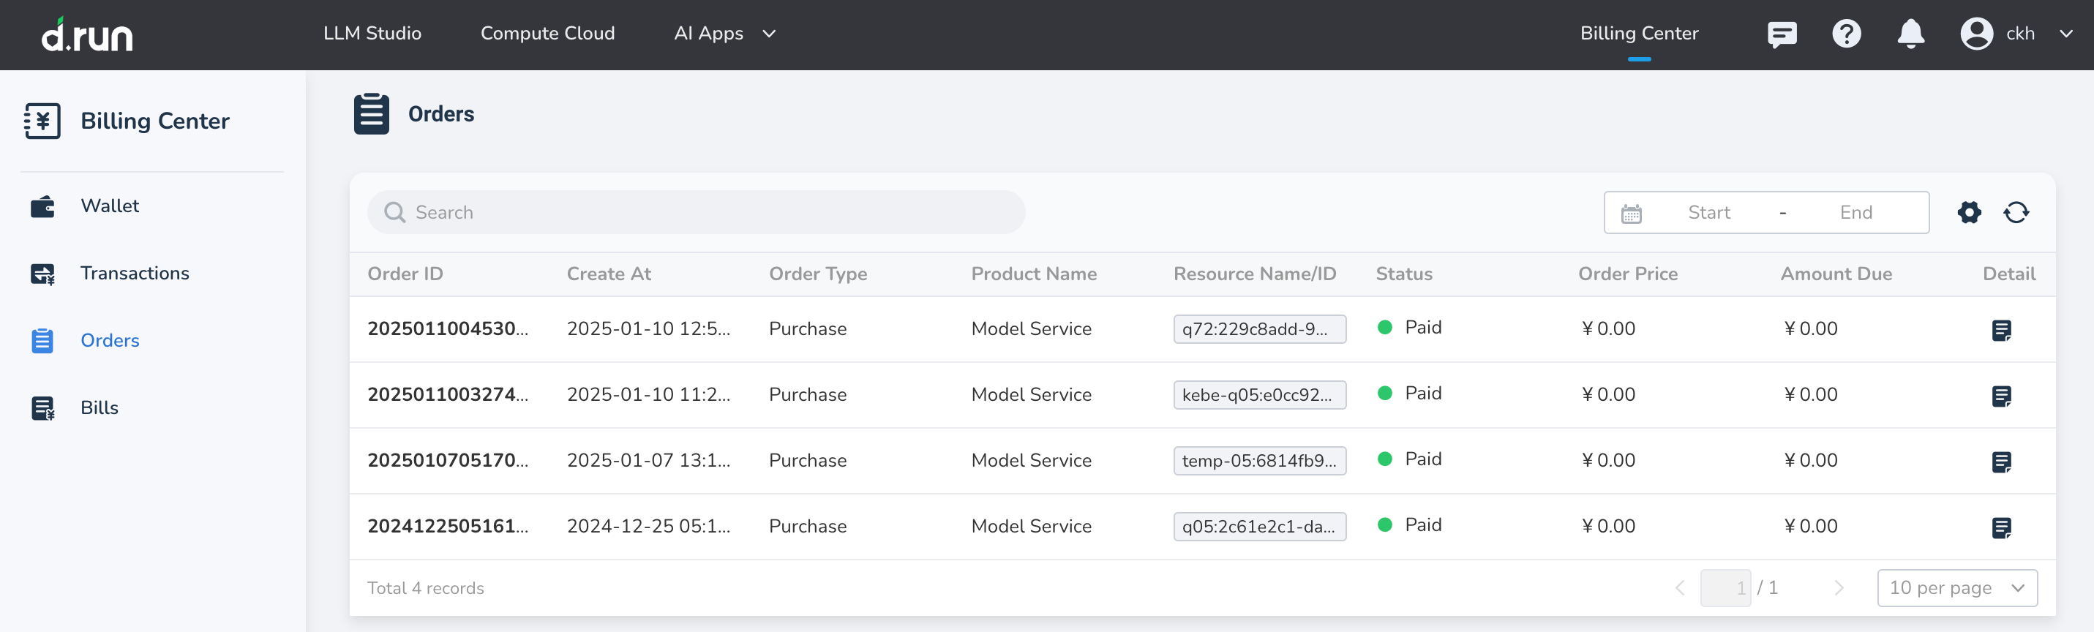Open the messages chat icon

point(1781,34)
